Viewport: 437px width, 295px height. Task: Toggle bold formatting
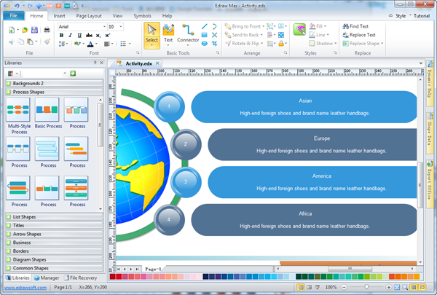tap(61, 35)
